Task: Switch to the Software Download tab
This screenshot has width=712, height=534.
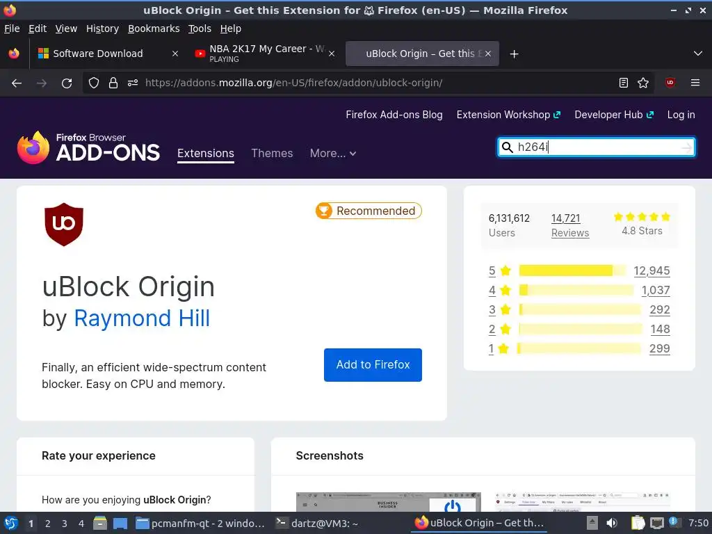Action: tap(108, 54)
